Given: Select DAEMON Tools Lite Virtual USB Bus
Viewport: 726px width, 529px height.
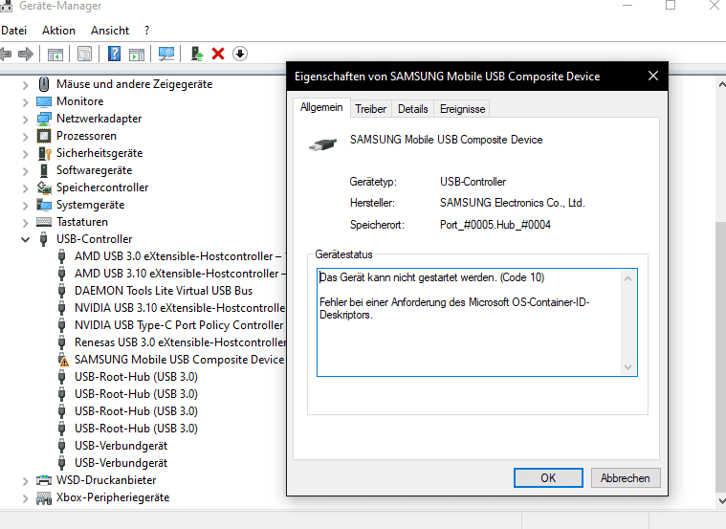Looking at the screenshot, I should point(164,291).
